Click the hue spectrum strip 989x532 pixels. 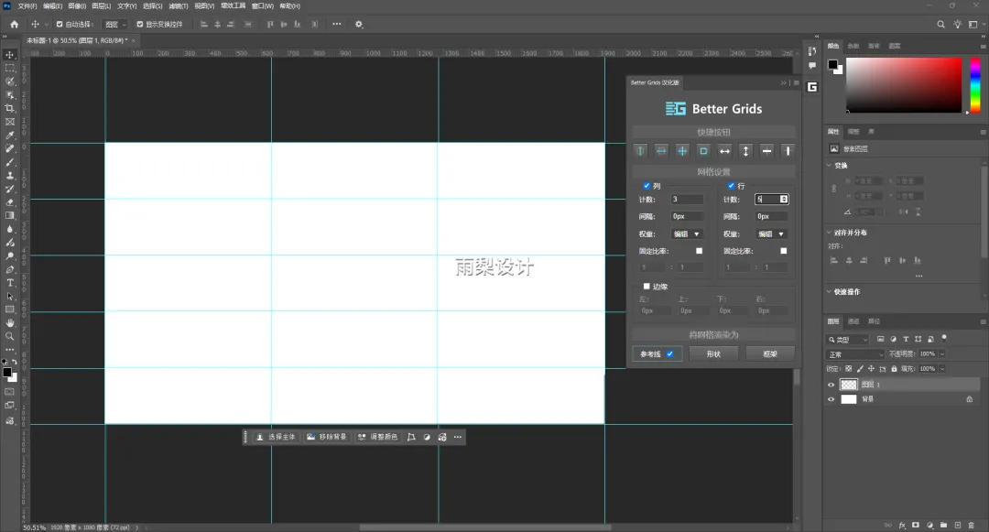coord(975,85)
